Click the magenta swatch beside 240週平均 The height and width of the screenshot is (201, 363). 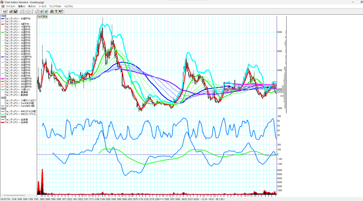2,78
